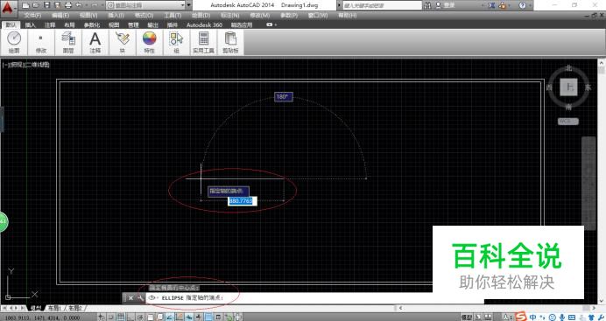Open the 文件(F) menu
606x321 pixels.
click(32, 16)
